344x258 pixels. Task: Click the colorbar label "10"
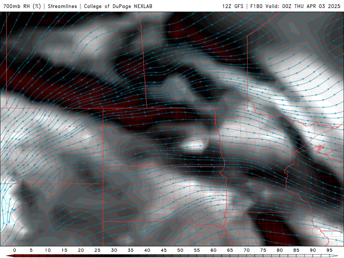pos(48,250)
